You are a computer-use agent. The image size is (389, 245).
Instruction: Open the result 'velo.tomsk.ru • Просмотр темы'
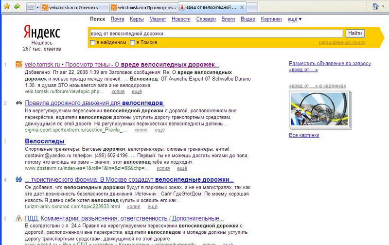tap(122, 65)
